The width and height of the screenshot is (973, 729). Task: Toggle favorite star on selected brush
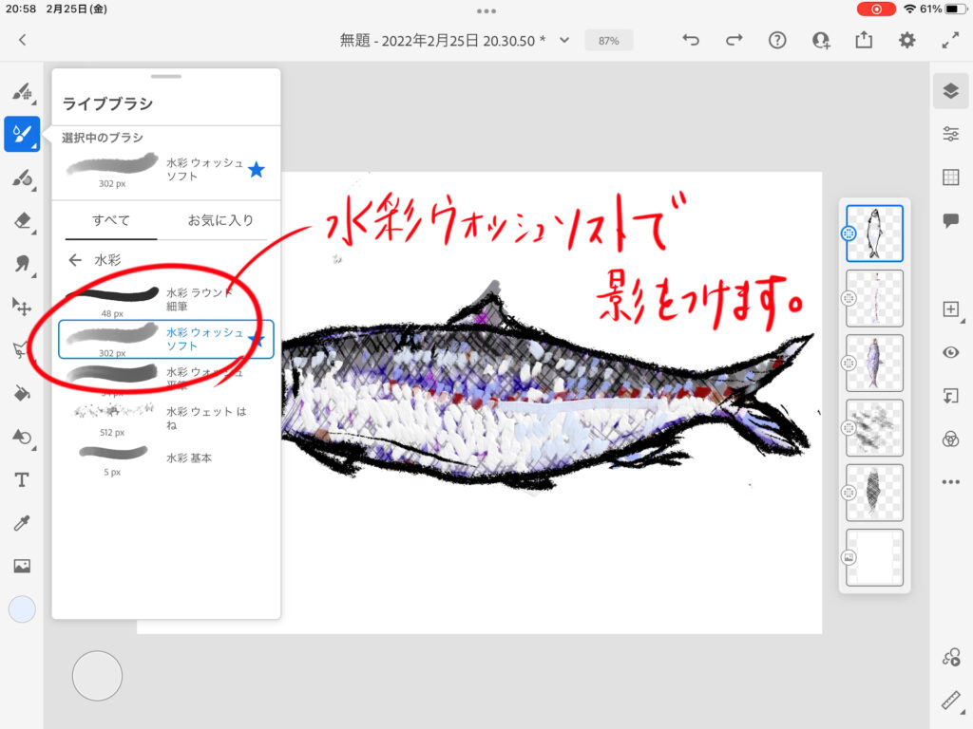pyautogui.click(x=256, y=170)
